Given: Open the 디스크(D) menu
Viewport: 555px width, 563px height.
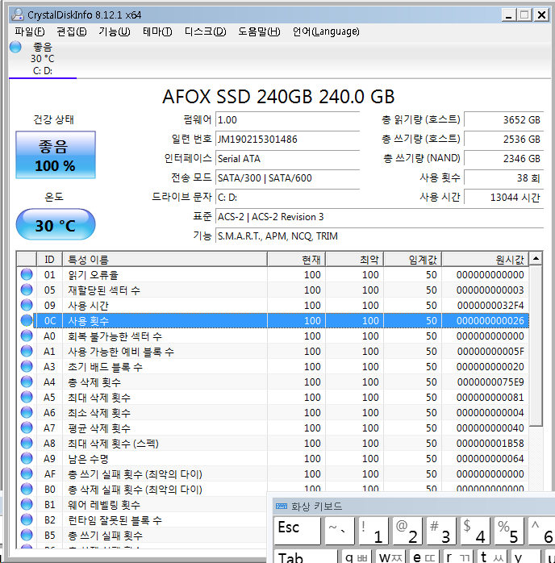Looking at the screenshot, I should pos(206,32).
